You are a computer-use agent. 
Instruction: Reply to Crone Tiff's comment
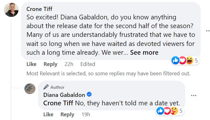click(x=50, y=64)
